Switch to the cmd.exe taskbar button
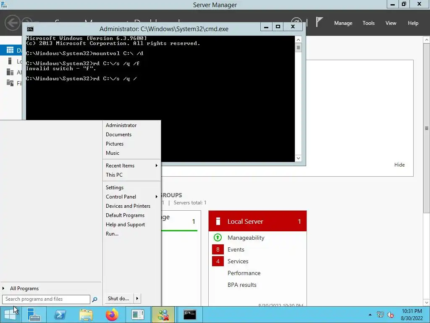Screen dimensions: 430x323 coord(190,315)
